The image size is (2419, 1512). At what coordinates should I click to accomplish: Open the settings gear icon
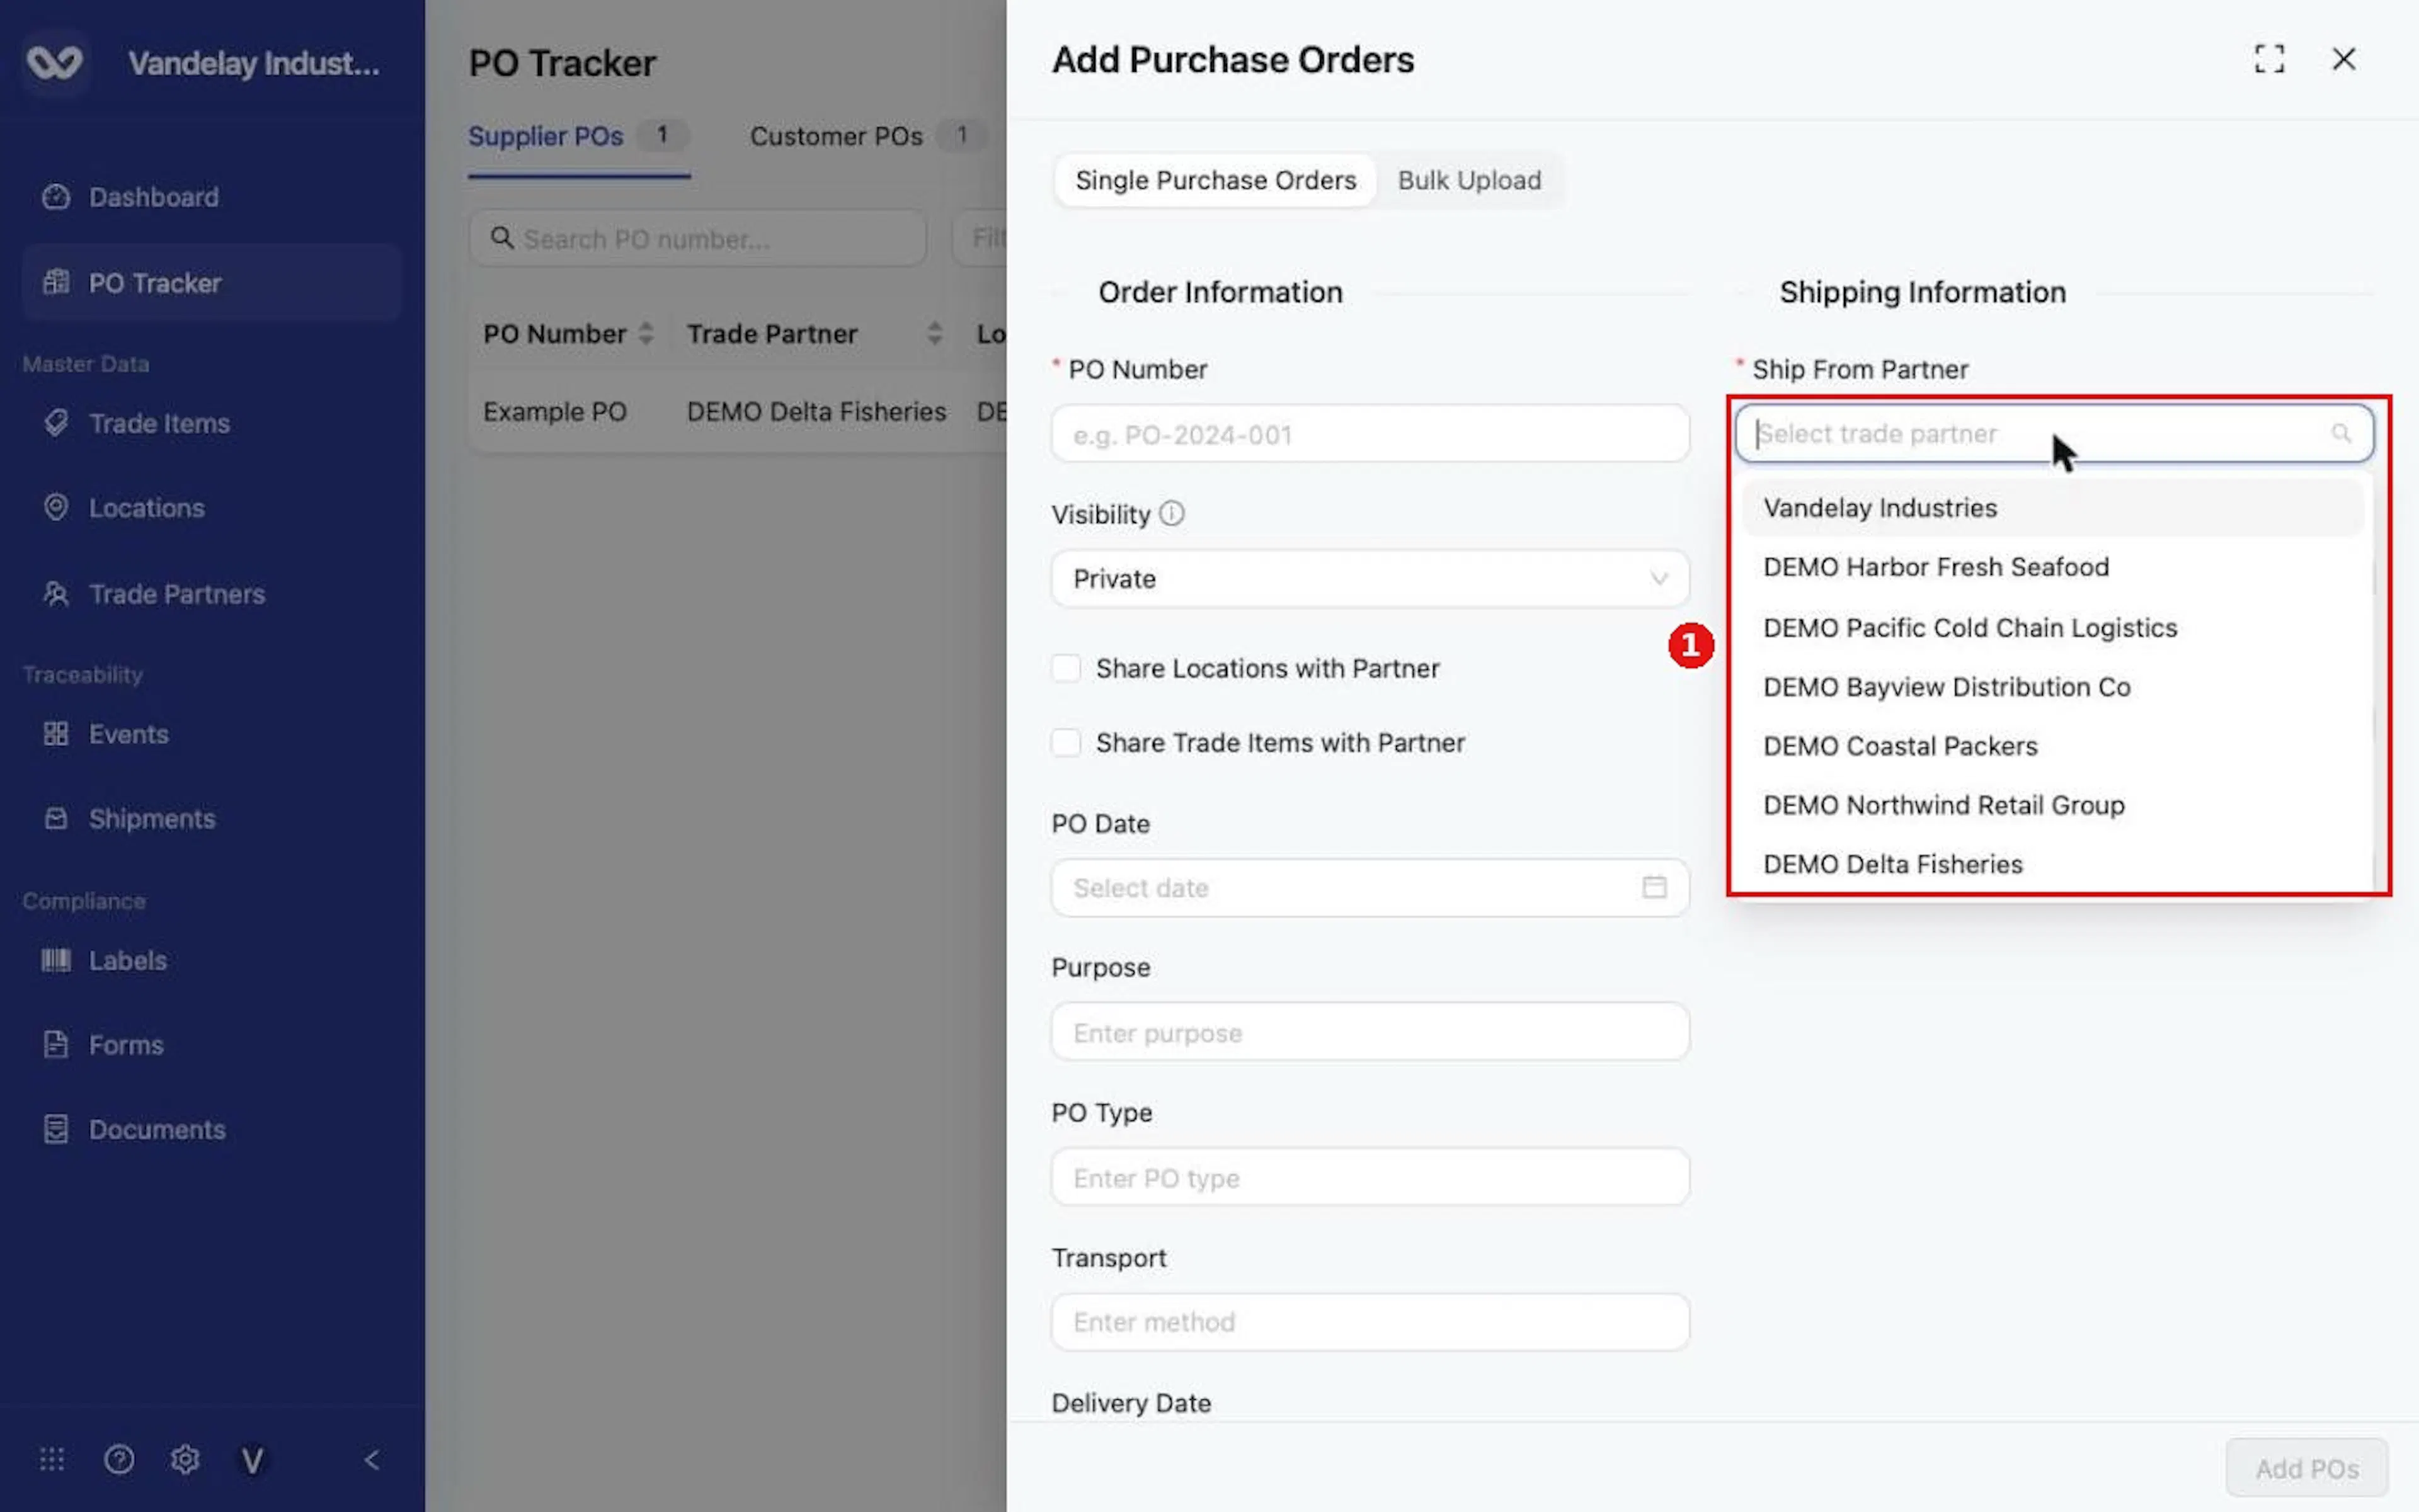pos(185,1460)
